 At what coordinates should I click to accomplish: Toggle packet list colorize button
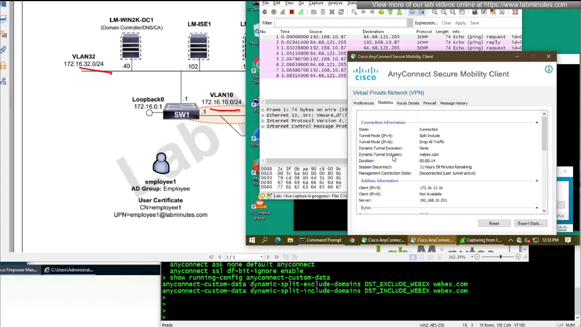[x=412, y=12]
